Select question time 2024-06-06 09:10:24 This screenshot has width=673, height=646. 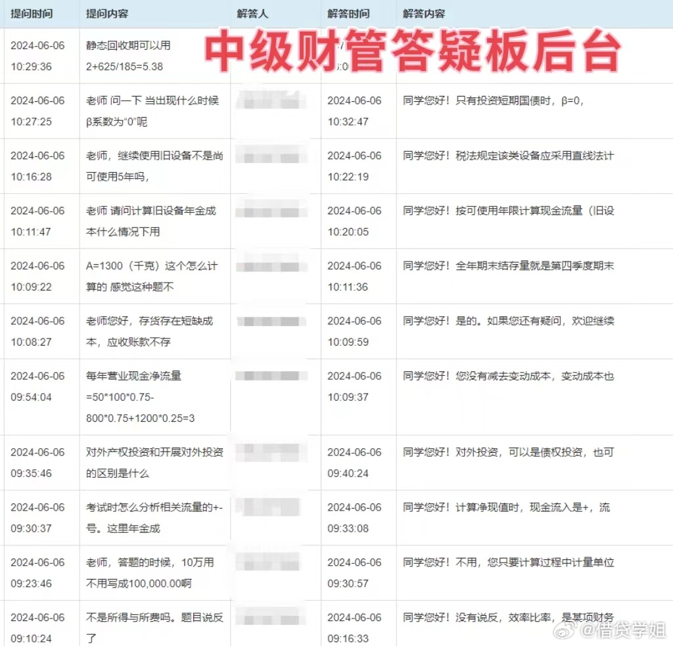(37, 628)
